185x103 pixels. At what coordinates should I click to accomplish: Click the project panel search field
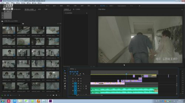pos(11,24)
